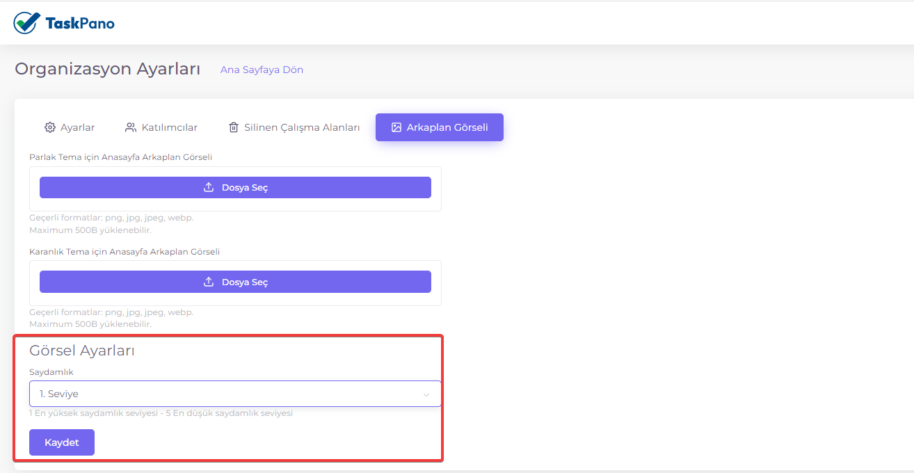The width and height of the screenshot is (914, 473).
Task: Click the Organizasyon Ayarları heading
Action: pos(108,70)
